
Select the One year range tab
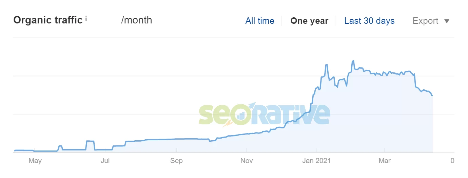point(309,21)
